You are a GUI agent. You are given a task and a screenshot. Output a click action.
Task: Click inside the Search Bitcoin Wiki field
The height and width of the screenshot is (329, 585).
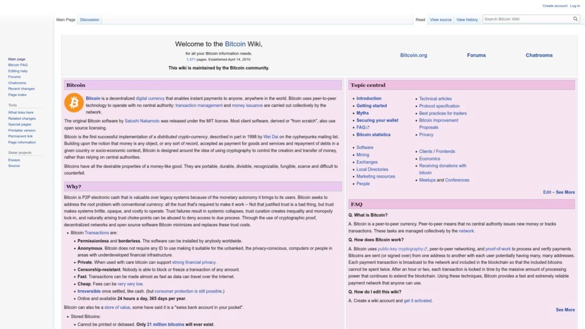pyautogui.click(x=527, y=19)
